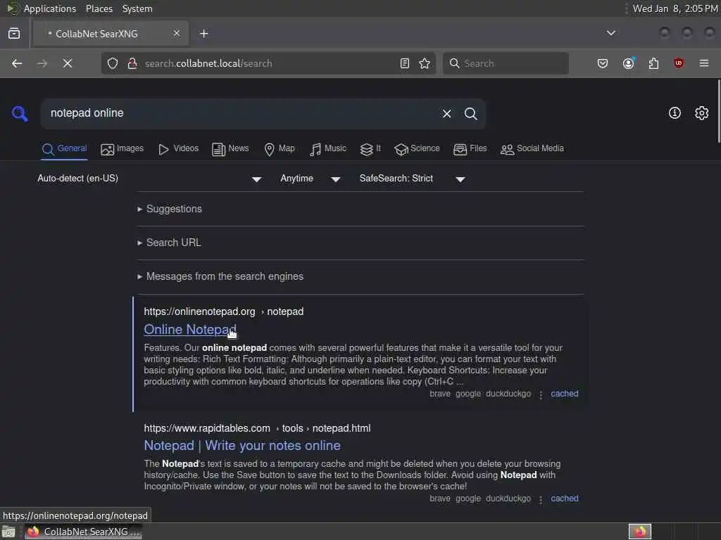Bookmark this page with star icon
This screenshot has height=540, width=721.
point(425,63)
